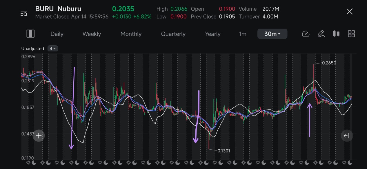Open the multi-chart grid layout icon
The width and height of the screenshot is (367, 169).
pos(351,34)
